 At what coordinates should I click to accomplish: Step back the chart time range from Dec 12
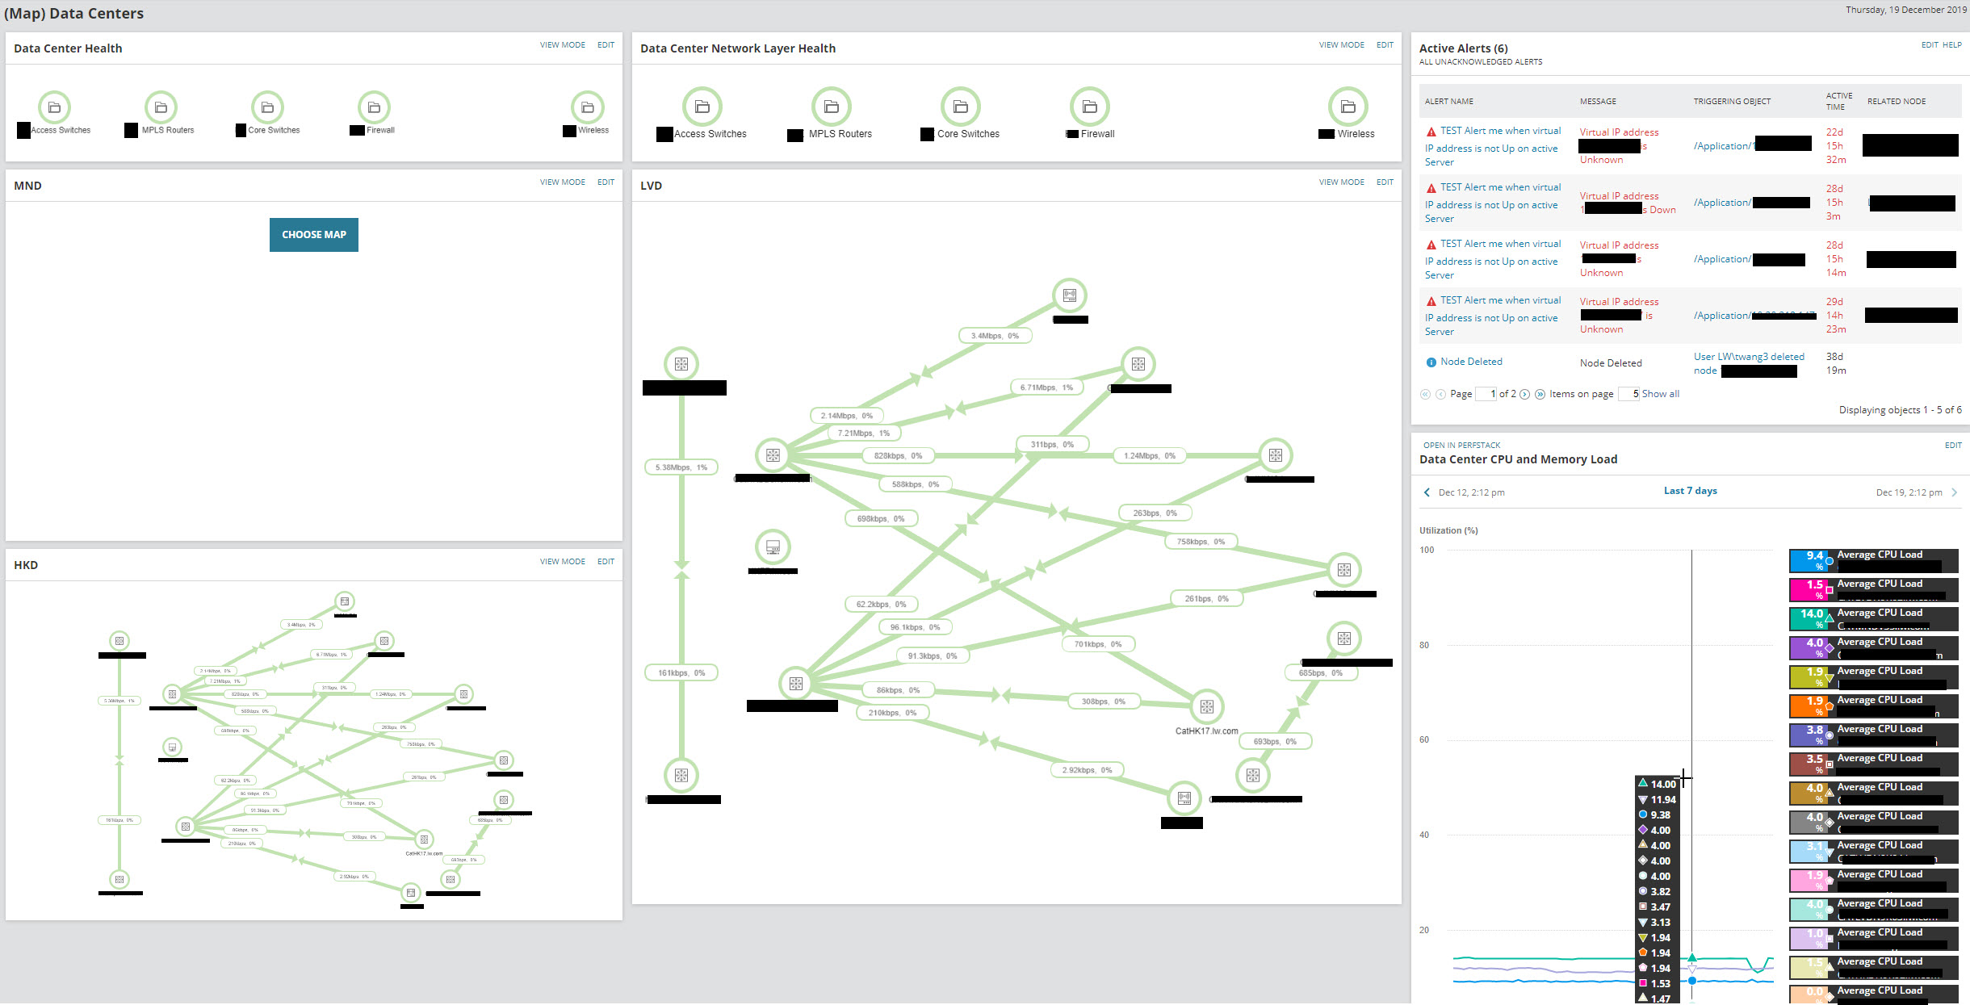pos(1427,492)
